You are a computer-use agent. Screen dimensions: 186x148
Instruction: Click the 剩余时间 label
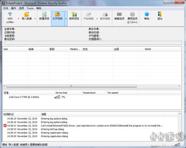94,32
